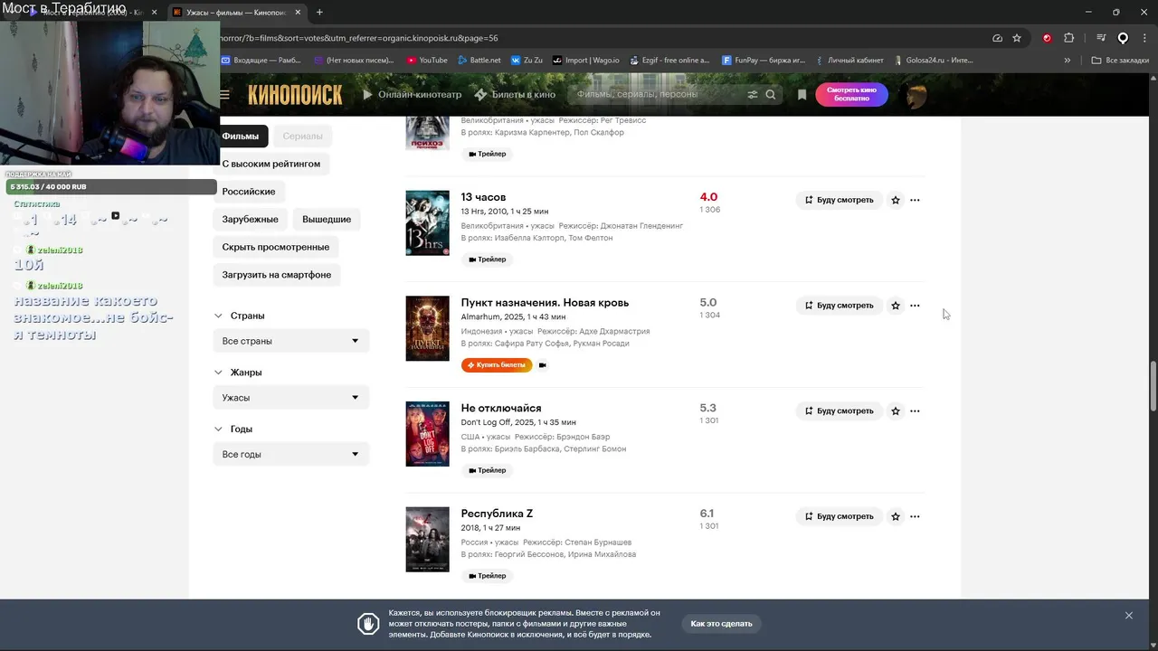Play trailer for 13 часов

click(487, 259)
